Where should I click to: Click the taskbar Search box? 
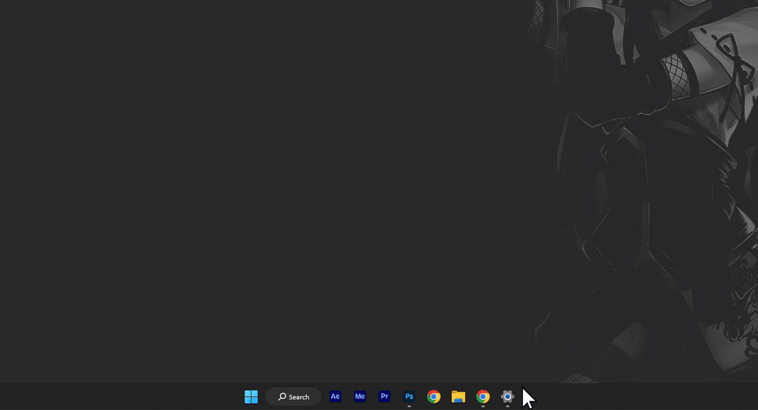pyautogui.click(x=294, y=397)
